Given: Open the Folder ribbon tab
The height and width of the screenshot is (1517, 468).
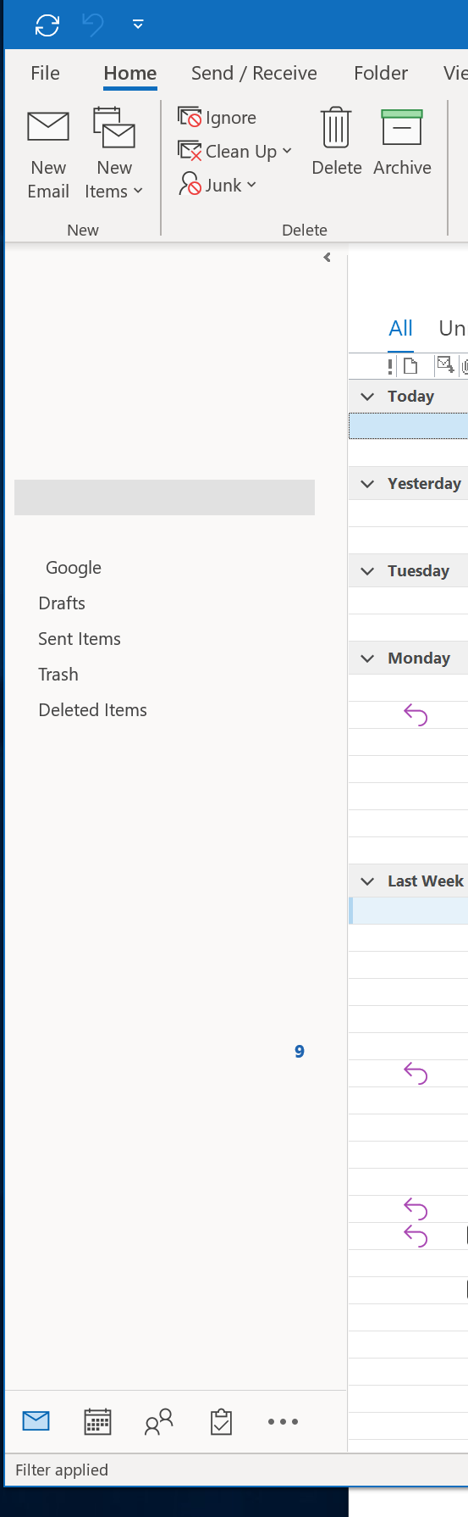Looking at the screenshot, I should pyautogui.click(x=381, y=73).
